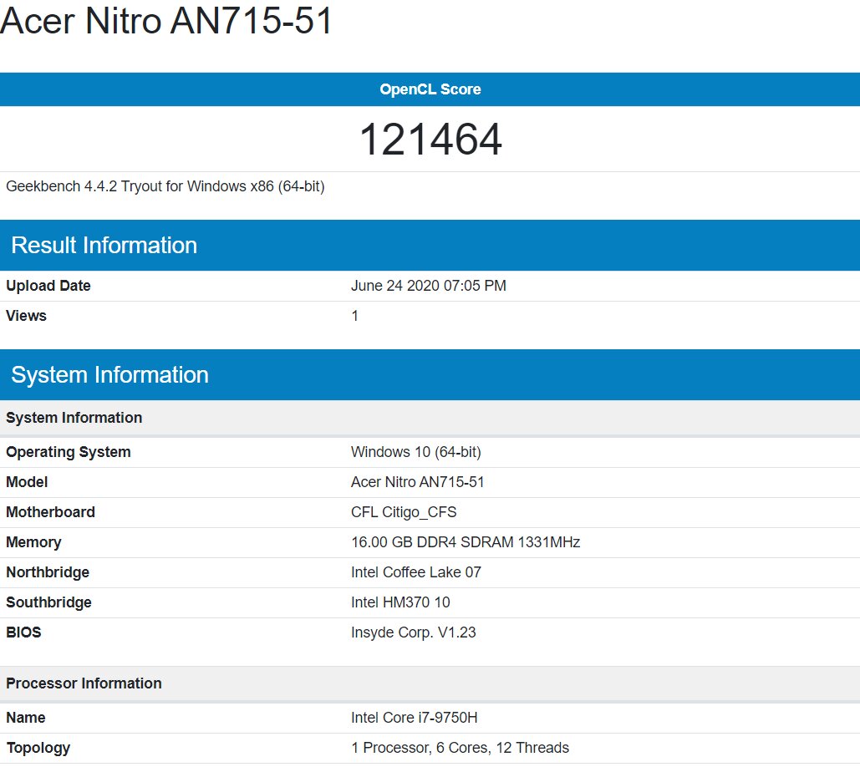Screen dimensions: 860x767
Task: Click the Intel Core i7-9750H processor name
Action: [x=414, y=718]
